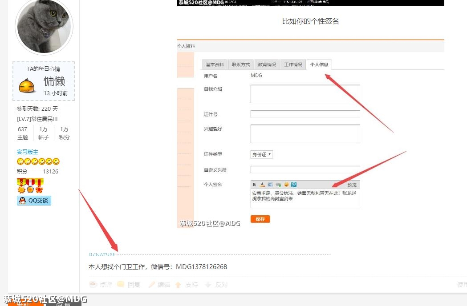
Task: Click the signature text 本人想找个门卫工作
Action: (117, 267)
